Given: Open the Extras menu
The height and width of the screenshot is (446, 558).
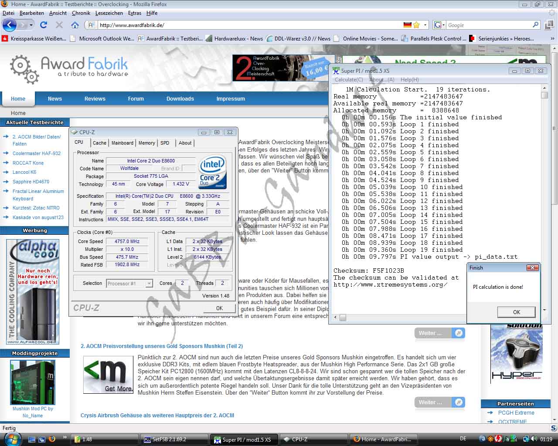Looking at the screenshot, I should click(x=135, y=13).
